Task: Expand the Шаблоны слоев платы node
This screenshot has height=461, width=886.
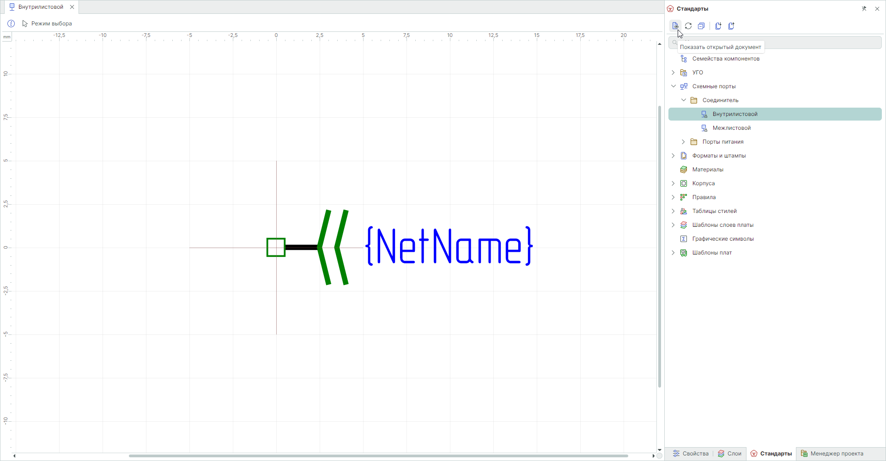Action: [673, 225]
